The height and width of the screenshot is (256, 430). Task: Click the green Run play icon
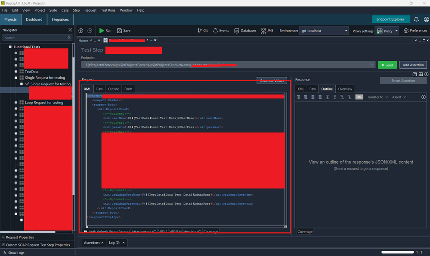click(x=102, y=31)
